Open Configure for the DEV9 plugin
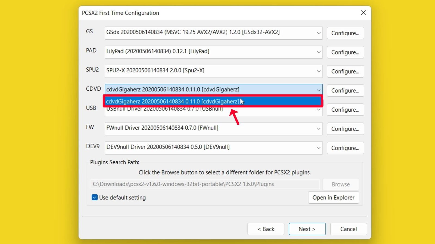Viewport: 435px width, 244px height. click(x=345, y=148)
